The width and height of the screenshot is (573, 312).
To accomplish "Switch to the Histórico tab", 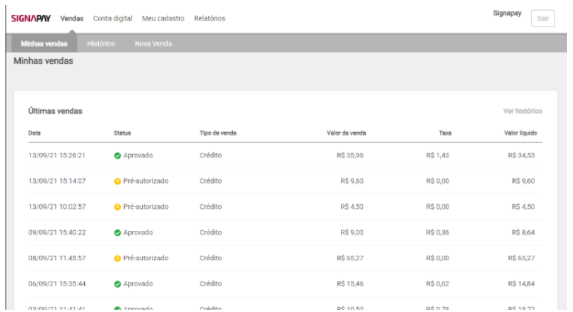I will pyautogui.click(x=102, y=43).
